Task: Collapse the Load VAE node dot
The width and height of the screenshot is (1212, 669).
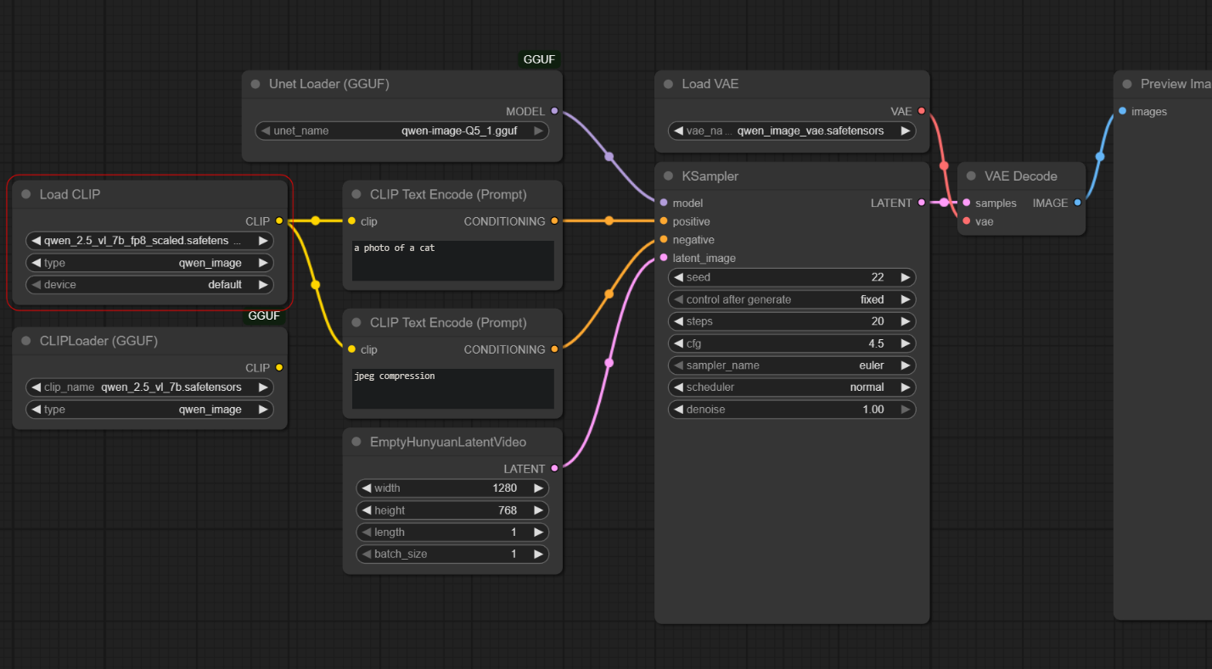Action: click(668, 84)
